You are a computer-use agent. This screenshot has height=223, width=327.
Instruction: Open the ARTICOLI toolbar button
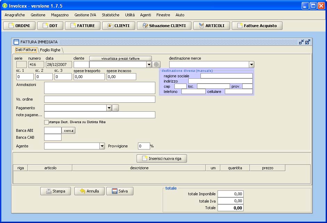pos(212,26)
